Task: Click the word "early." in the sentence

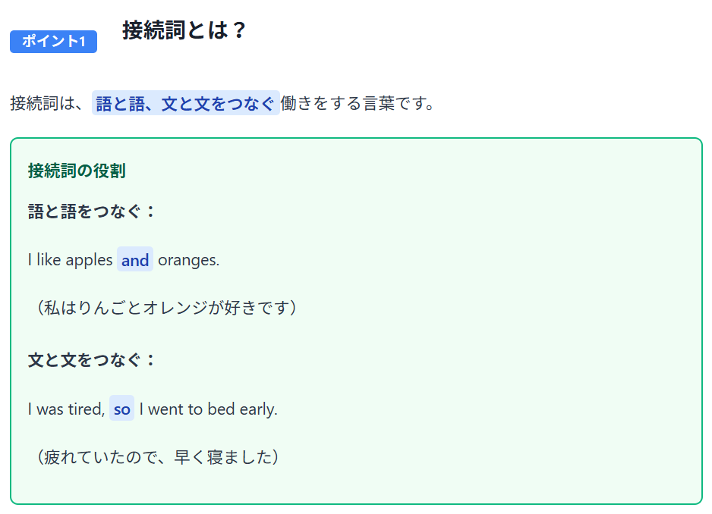Action: (258, 409)
